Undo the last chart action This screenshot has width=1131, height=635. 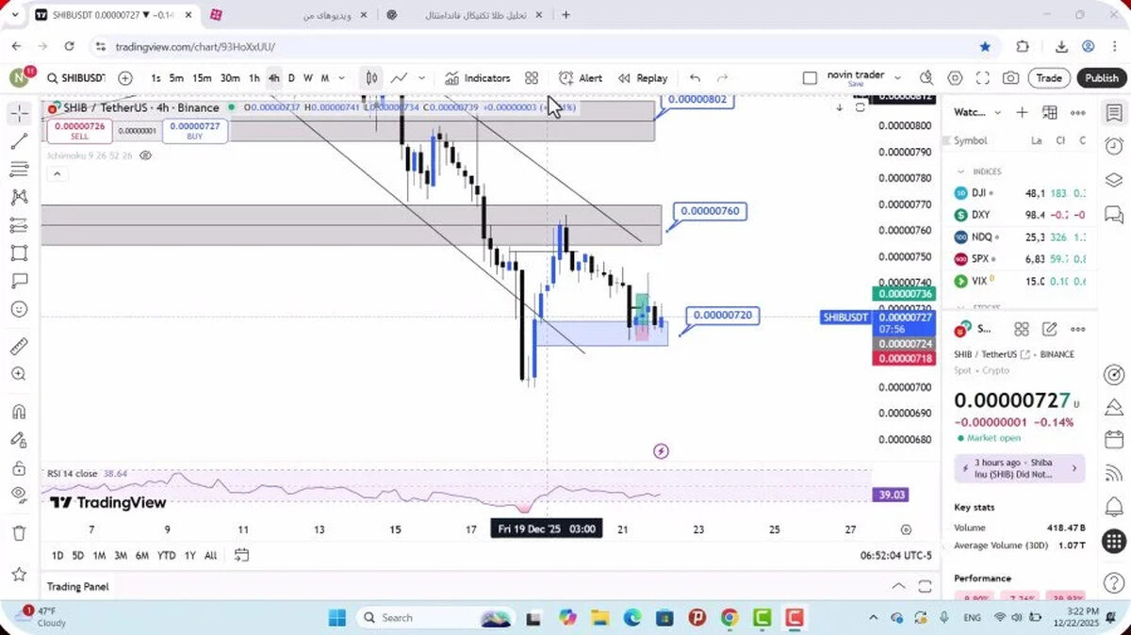(695, 78)
